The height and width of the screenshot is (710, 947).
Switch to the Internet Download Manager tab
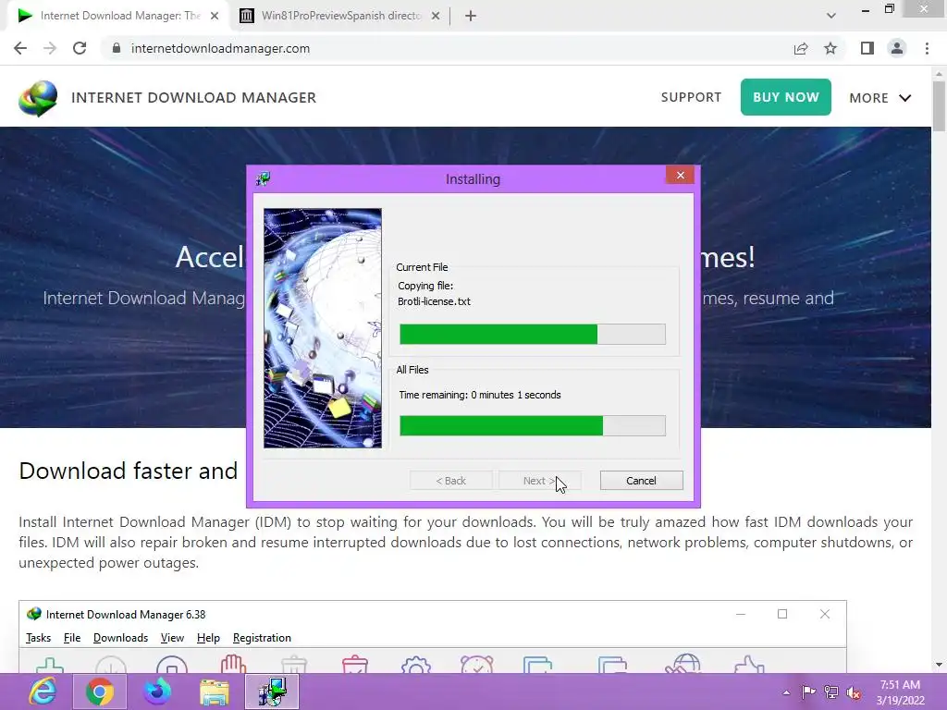(119, 16)
